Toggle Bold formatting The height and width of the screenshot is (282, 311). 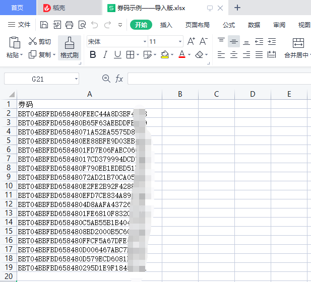pyautogui.click(x=93, y=55)
